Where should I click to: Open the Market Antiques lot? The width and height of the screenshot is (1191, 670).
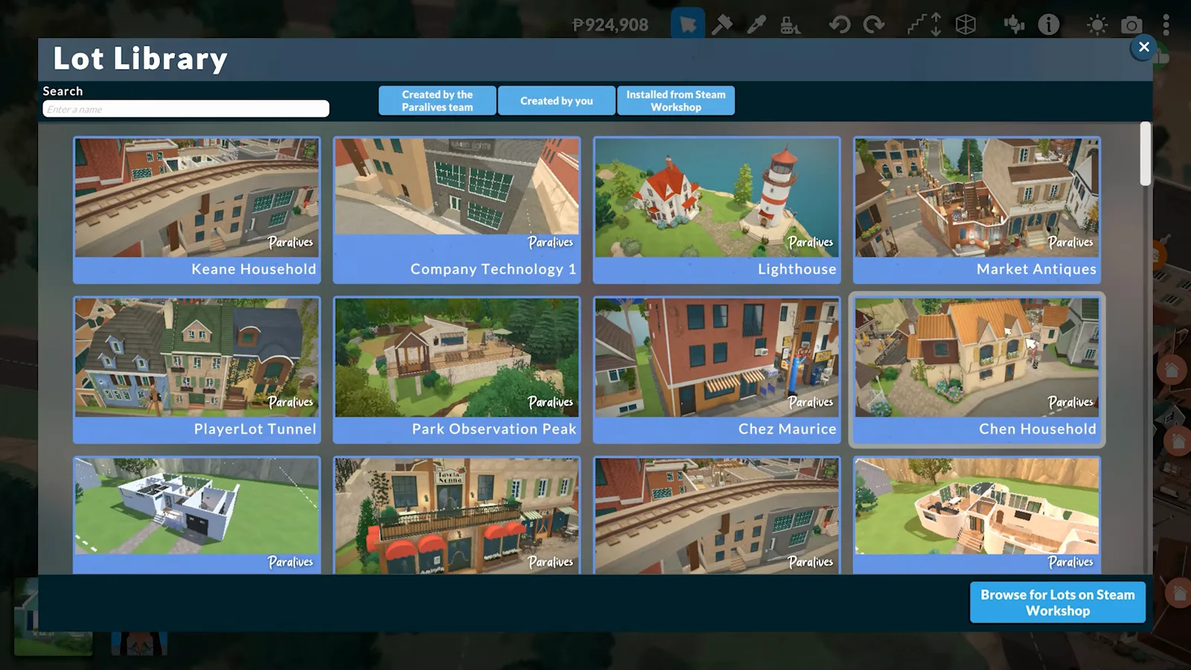(x=977, y=210)
